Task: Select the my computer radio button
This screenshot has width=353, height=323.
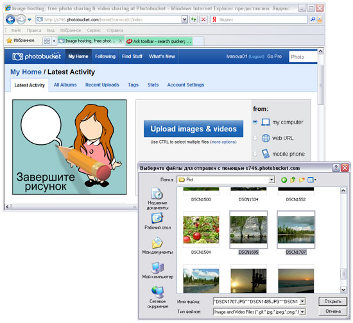Action: (255, 122)
